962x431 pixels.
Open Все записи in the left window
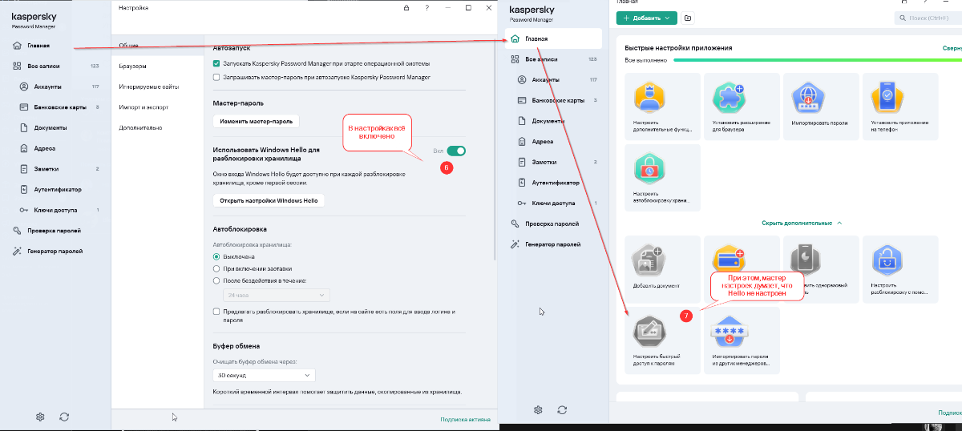[45, 66]
